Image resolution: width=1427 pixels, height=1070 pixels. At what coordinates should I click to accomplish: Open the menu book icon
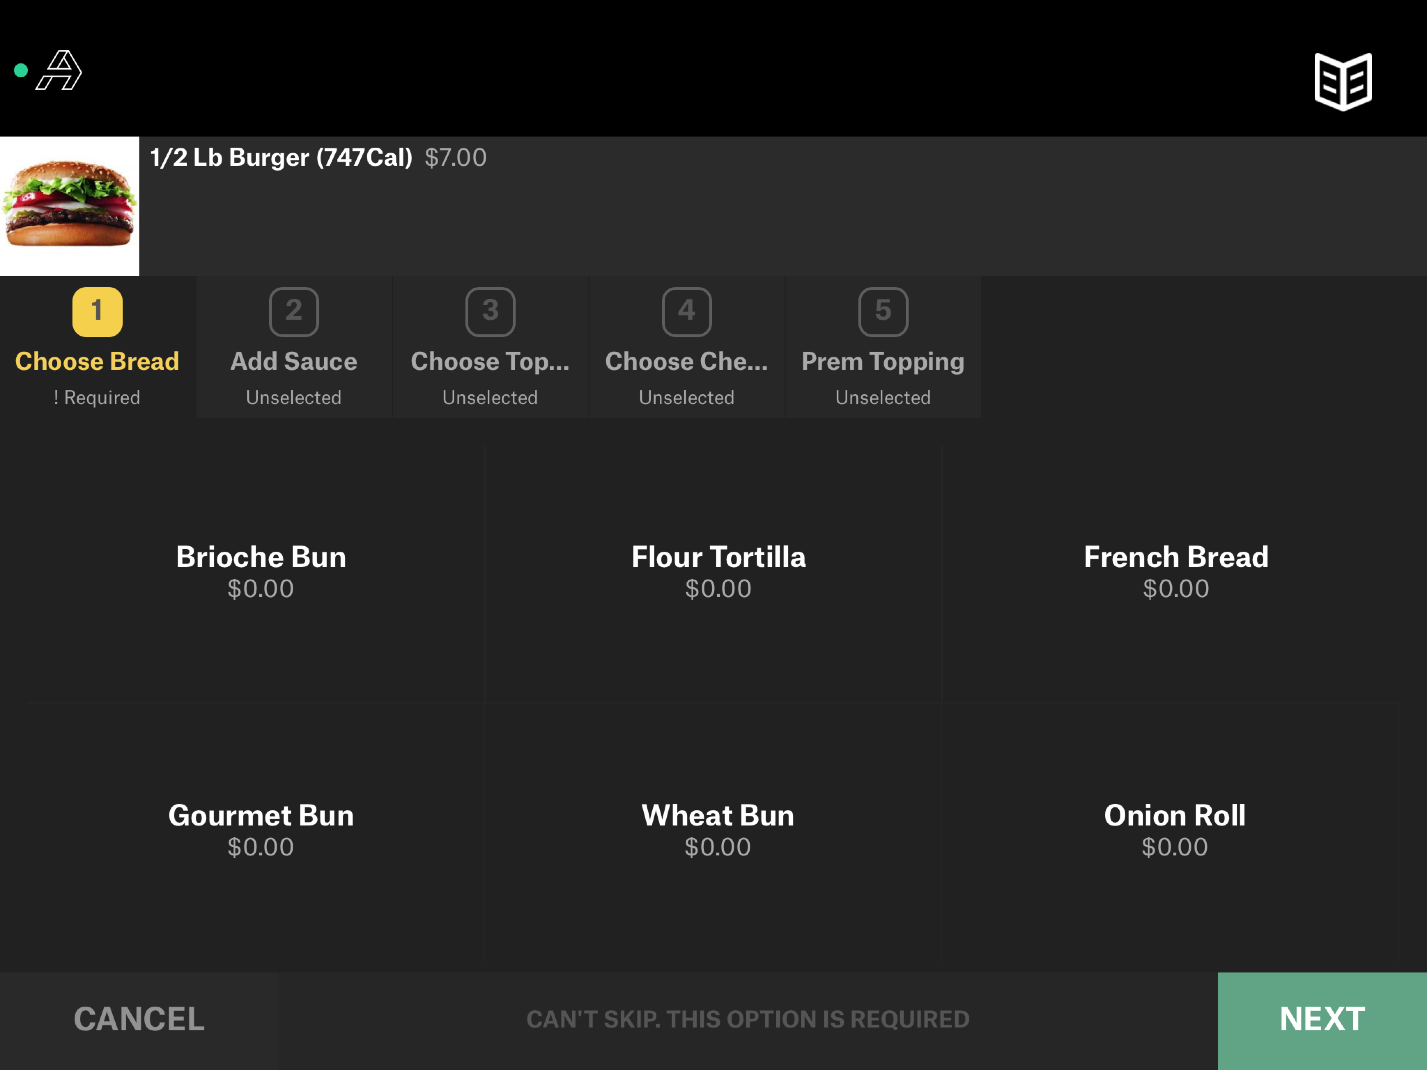coord(1342,82)
